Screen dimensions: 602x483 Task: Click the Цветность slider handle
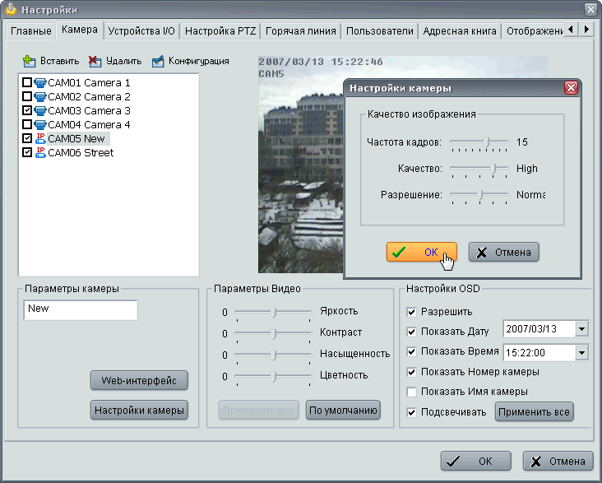(x=273, y=377)
